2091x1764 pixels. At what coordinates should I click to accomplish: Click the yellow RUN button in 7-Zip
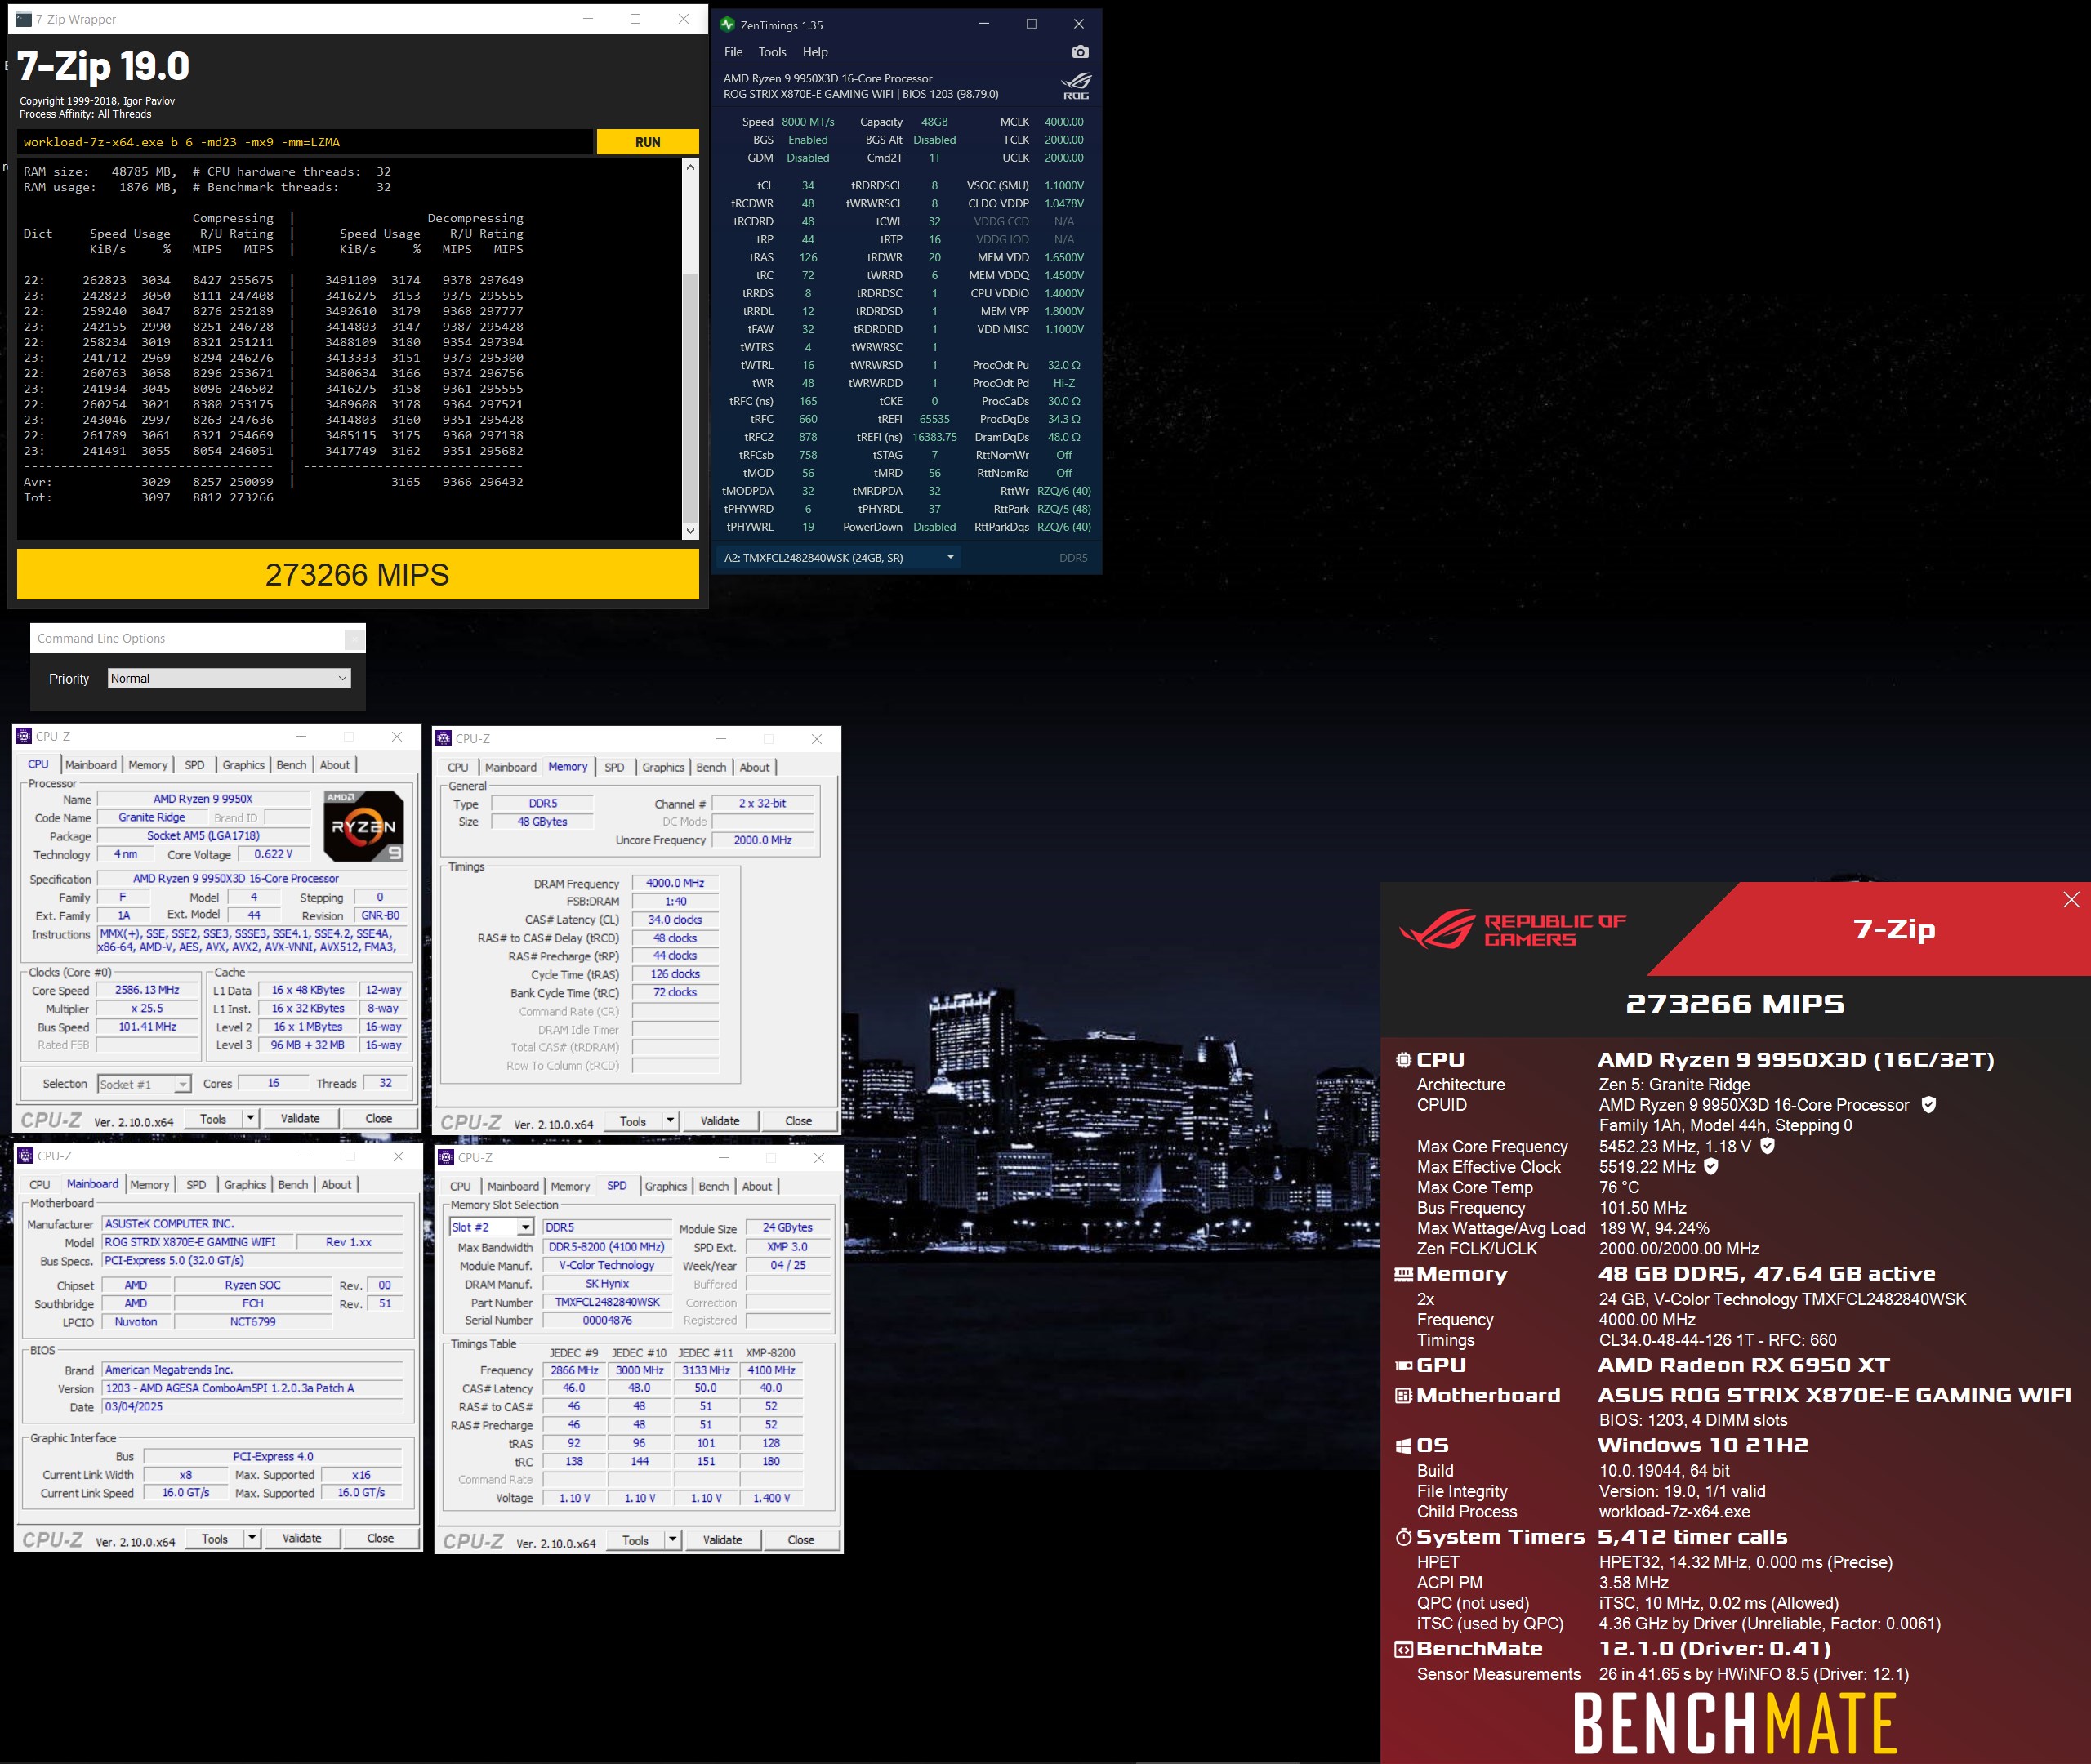pos(647,142)
